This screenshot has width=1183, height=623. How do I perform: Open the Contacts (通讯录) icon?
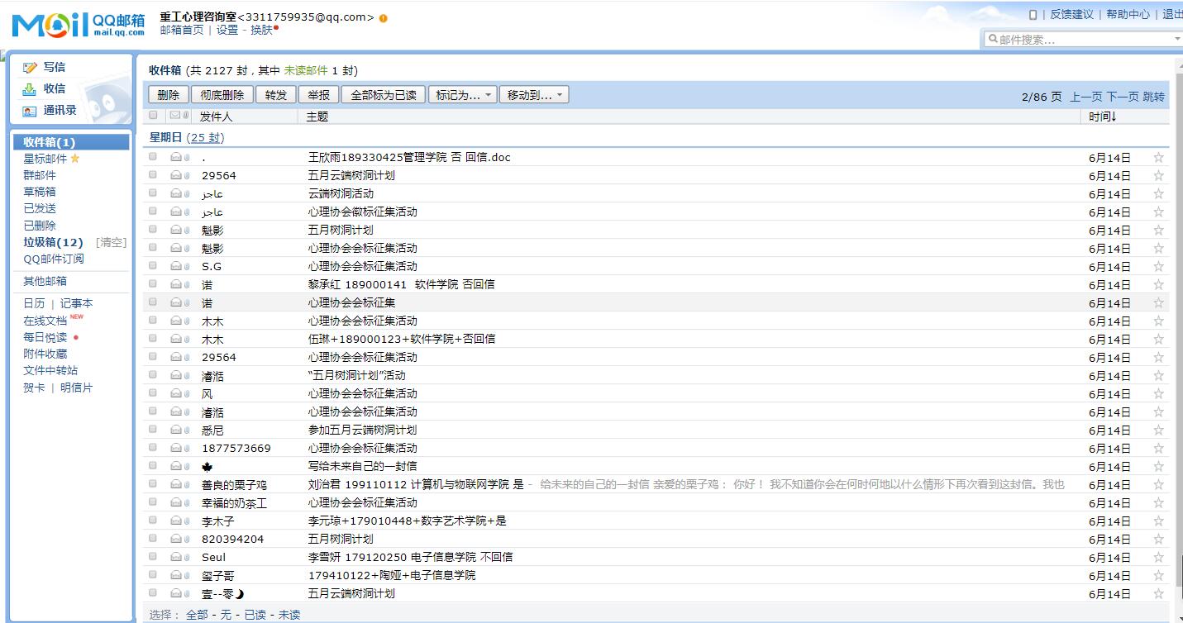click(30, 111)
